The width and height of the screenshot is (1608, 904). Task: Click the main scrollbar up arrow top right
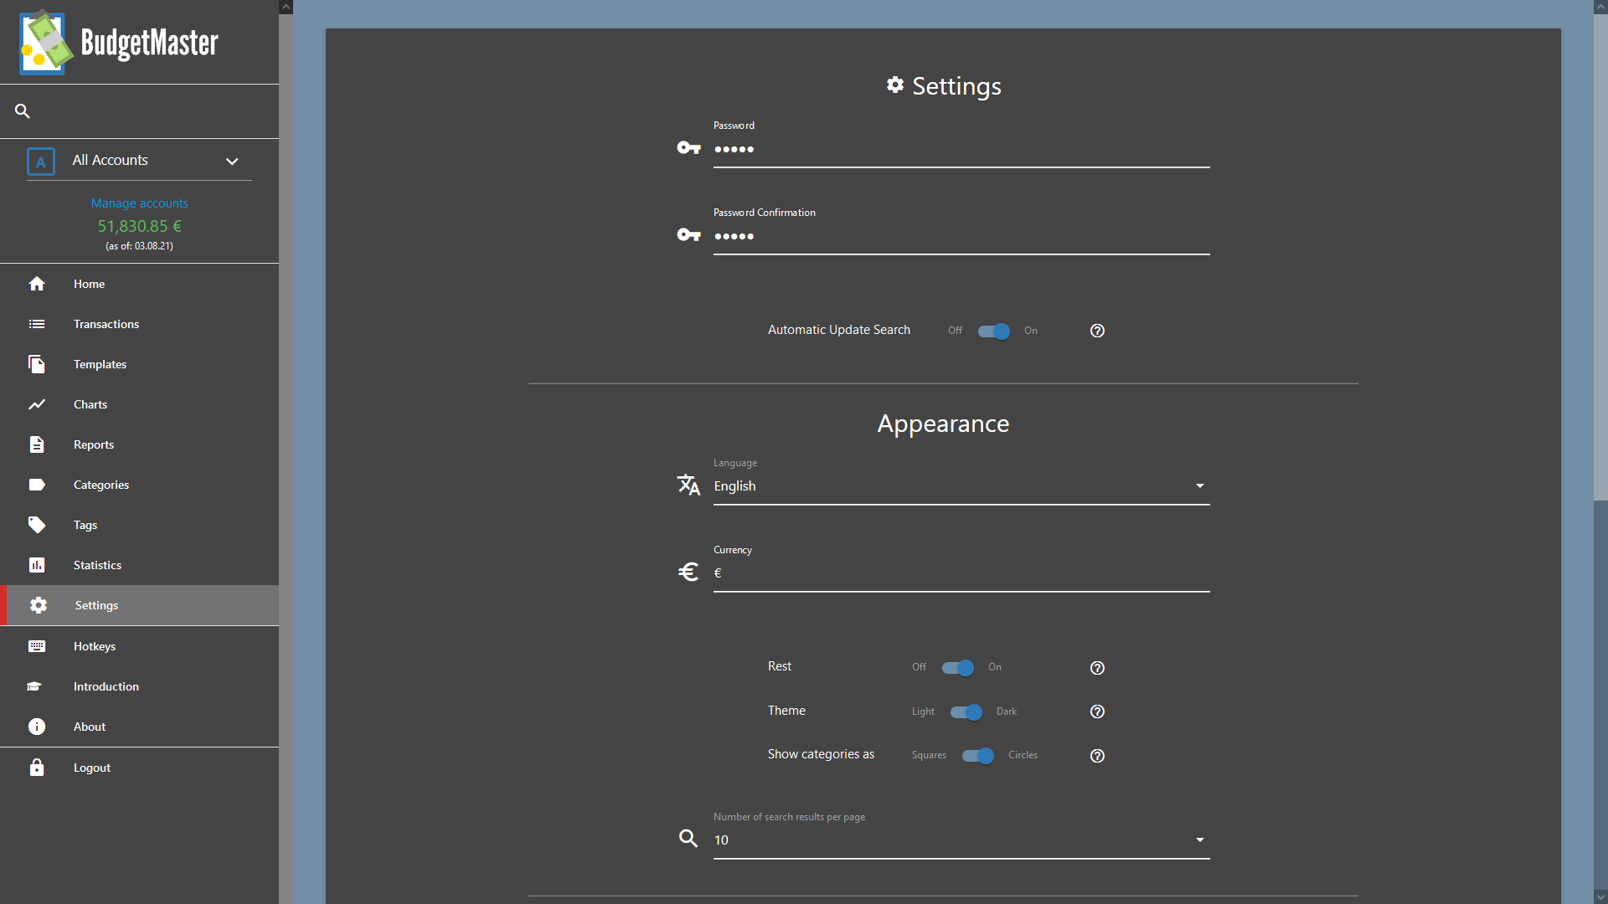tap(1600, 7)
